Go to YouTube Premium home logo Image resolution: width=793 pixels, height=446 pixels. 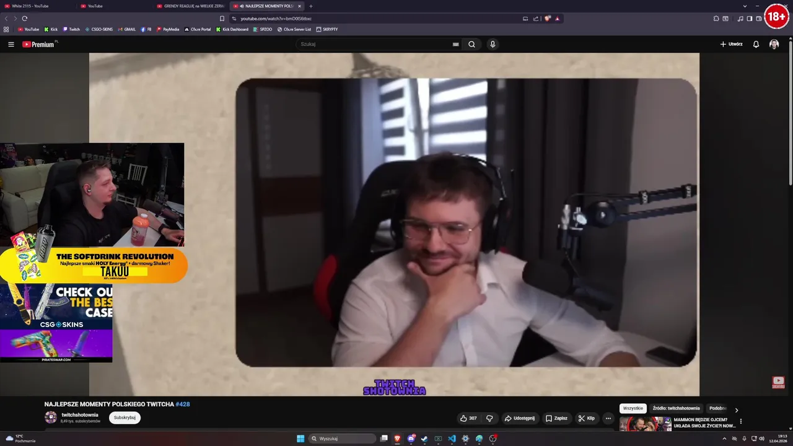(38, 44)
